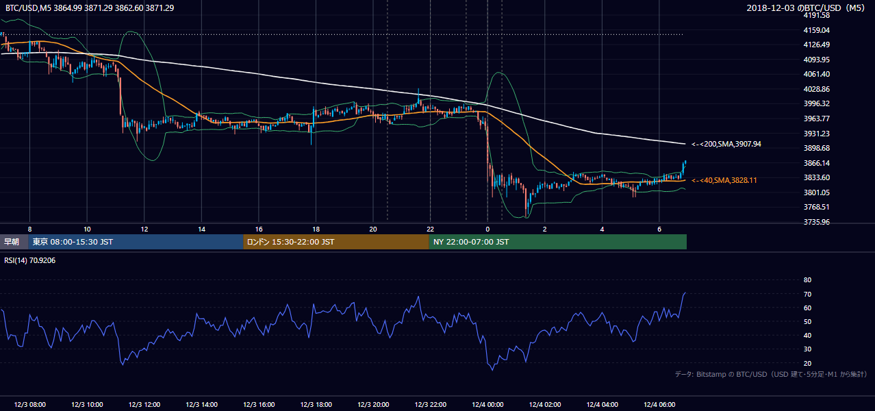Click hour label 2 under price chart
Screen dimensions: 875x411
(x=545, y=229)
